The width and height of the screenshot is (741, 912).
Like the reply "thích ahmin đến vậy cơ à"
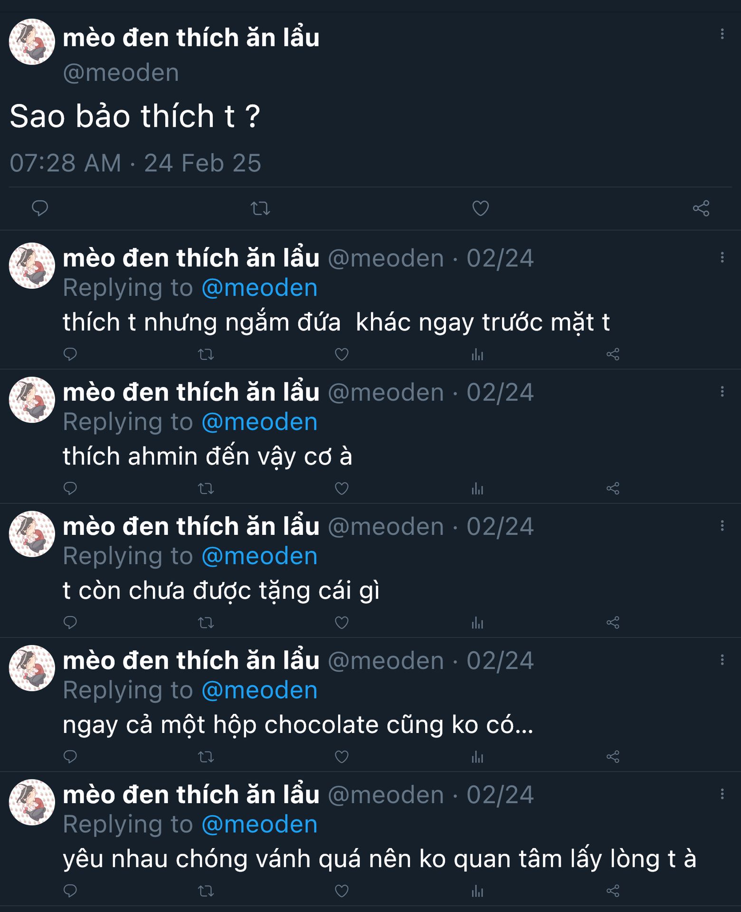342,488
